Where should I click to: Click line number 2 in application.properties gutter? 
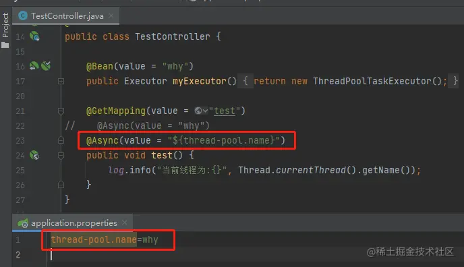18,255
